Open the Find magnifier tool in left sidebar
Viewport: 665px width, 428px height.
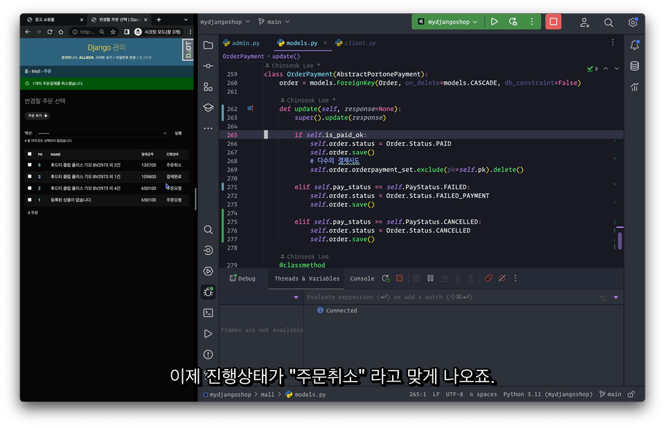pos(208,229)
